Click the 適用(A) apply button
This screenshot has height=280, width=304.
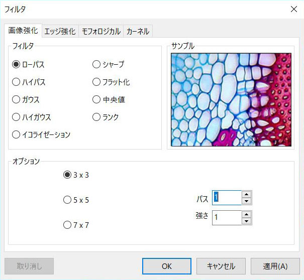275,266
